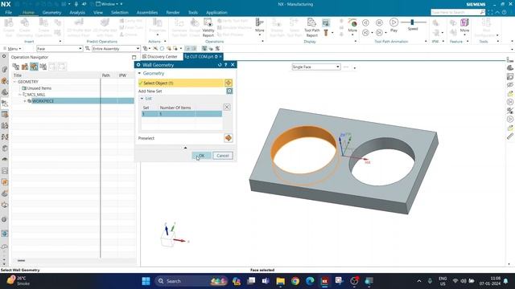515x289 pixels.
Task: Click the Path column header
Action: pos(105,75)
